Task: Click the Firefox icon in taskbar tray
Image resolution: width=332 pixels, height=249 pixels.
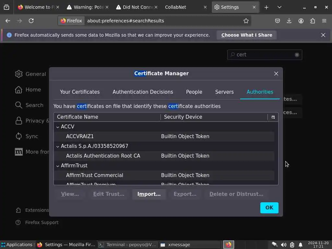Action: coord(229,244)
